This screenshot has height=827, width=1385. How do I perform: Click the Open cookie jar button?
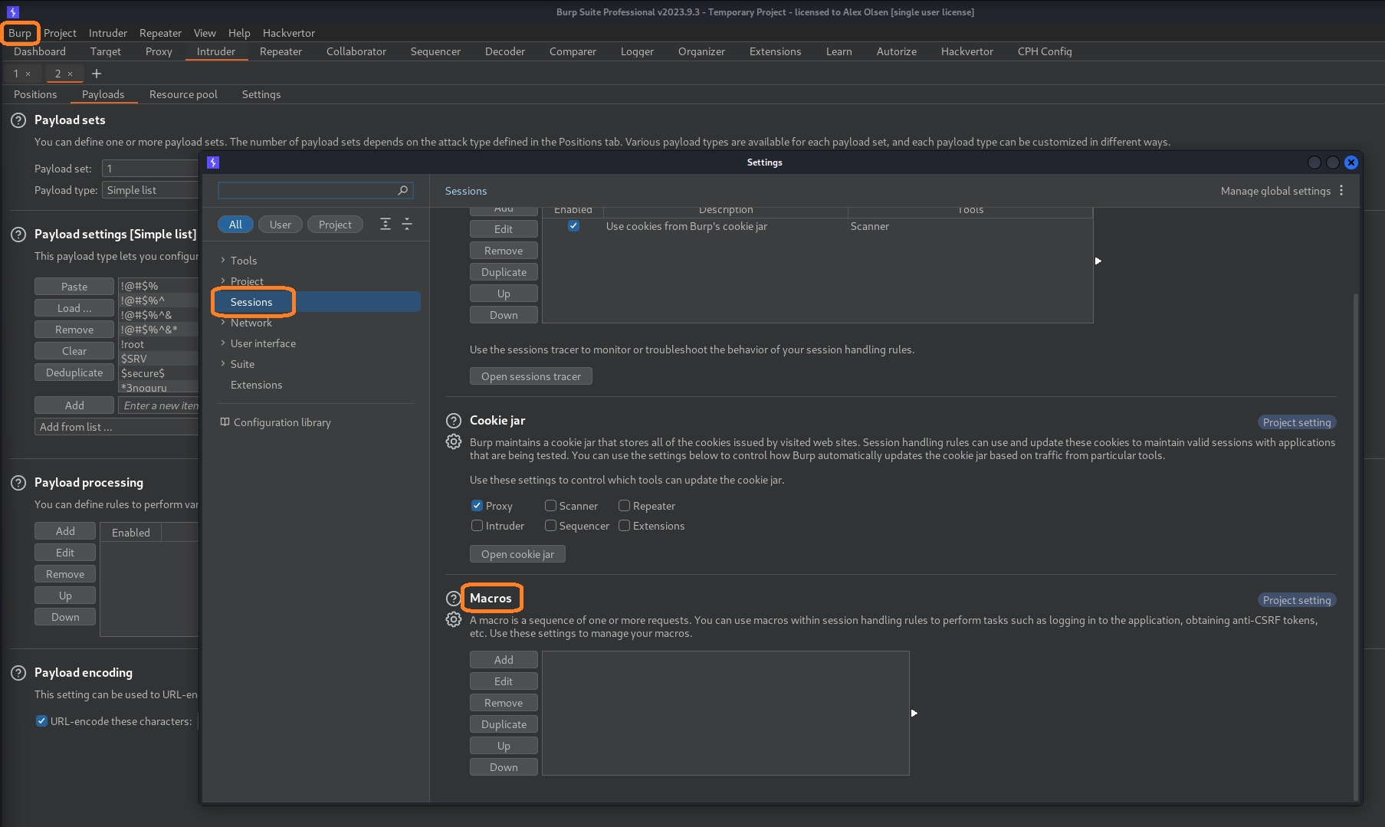[517, 553]
